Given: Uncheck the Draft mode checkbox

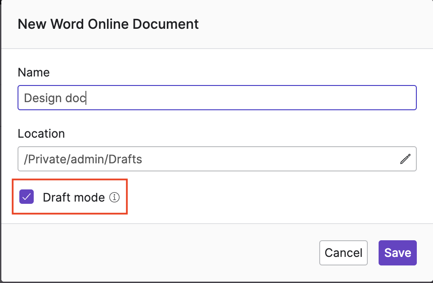Looking at the screenshot, I should point(27,197).
